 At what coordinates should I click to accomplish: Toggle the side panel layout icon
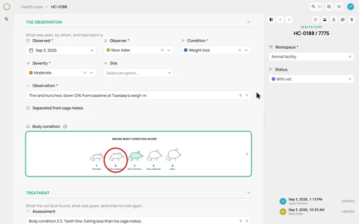(x=271, y=20)
